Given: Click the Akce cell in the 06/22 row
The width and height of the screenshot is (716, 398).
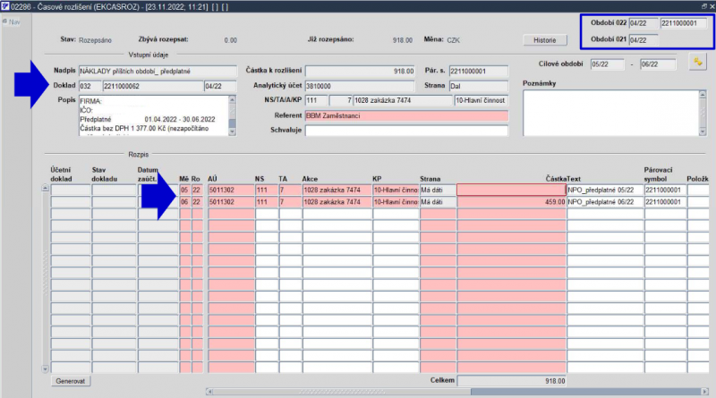Looking at the screenshot, I should (x=337, y=202).
